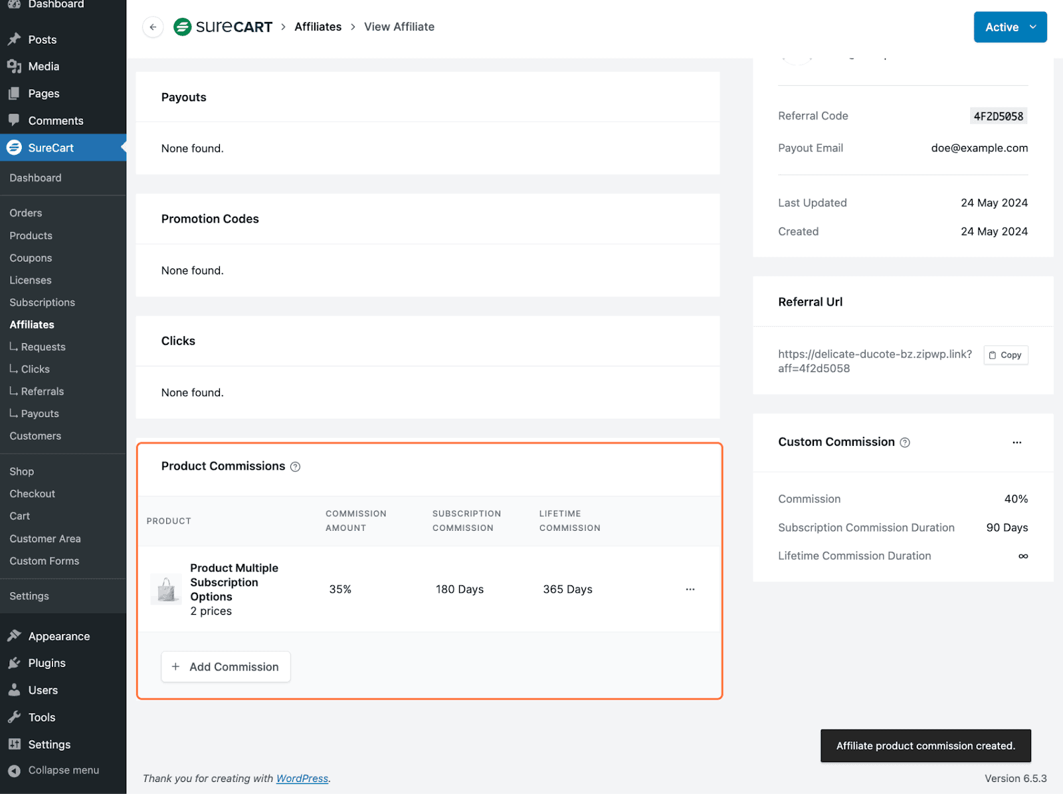Screen dimensions: 1063x794
Task: Select the SureCart logo icon in sidebar
Action: [x=14, y=148]
